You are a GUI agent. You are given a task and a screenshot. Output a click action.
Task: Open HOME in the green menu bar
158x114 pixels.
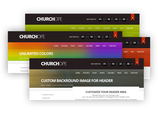[73, 28]
